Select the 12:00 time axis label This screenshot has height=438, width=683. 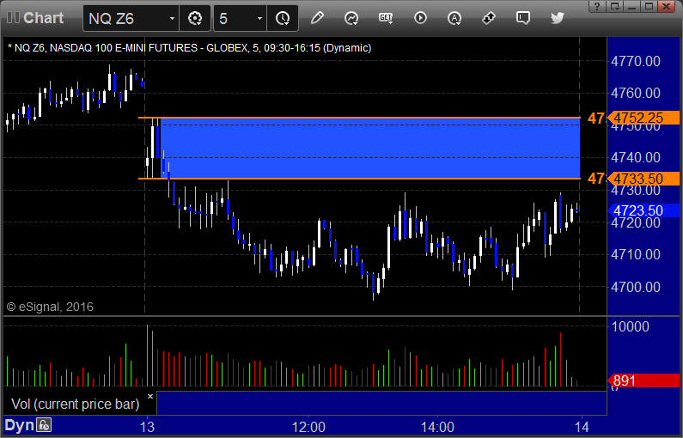(x=308, y=427)
